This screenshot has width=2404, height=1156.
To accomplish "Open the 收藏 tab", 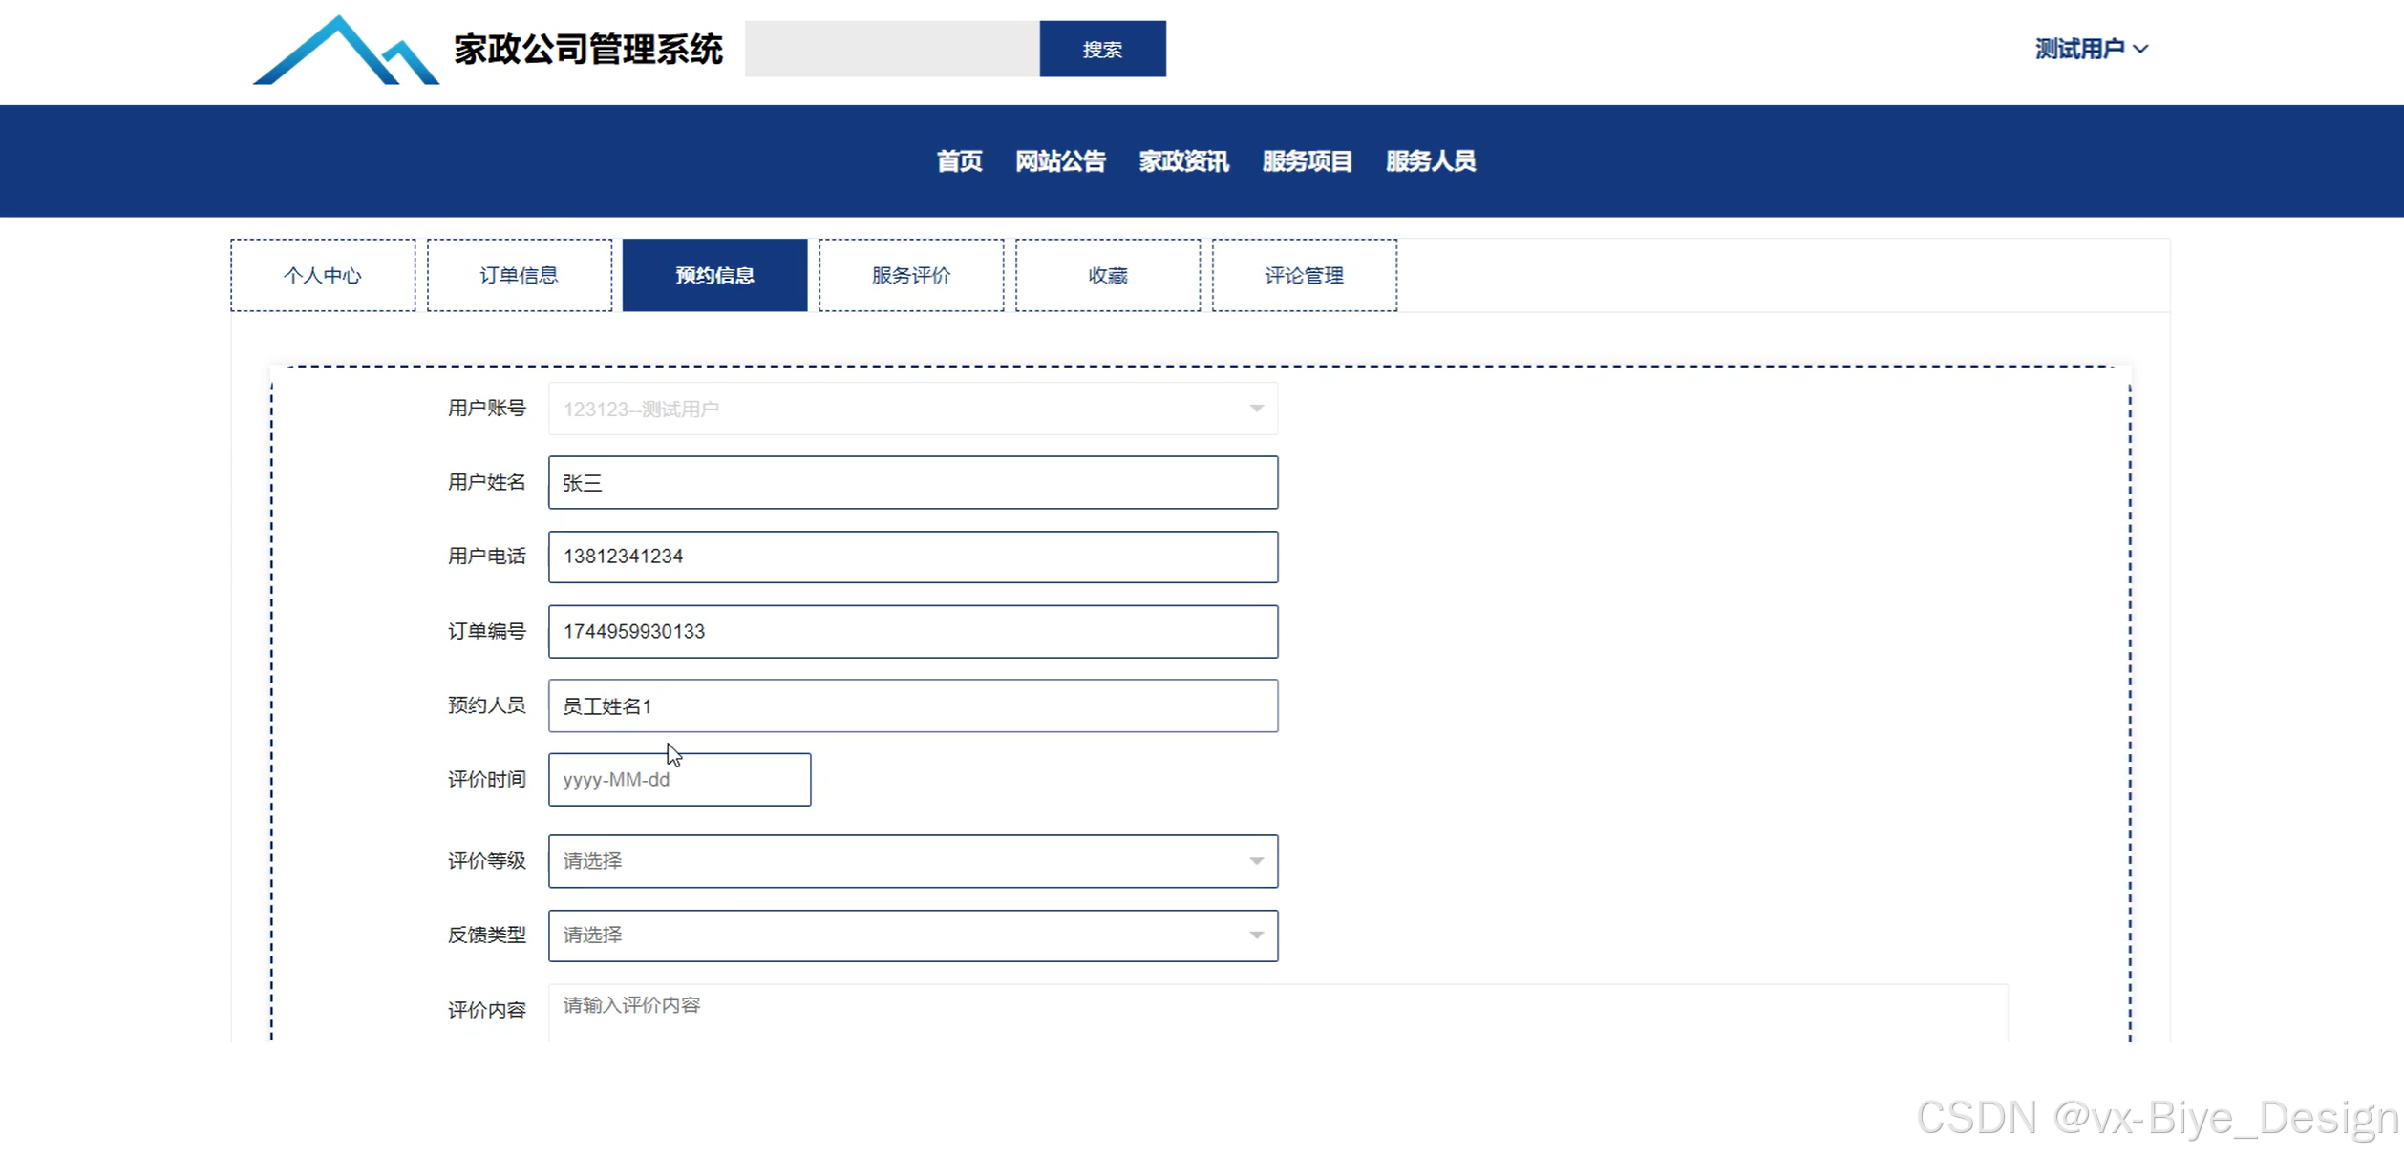I will (1107, 275).
